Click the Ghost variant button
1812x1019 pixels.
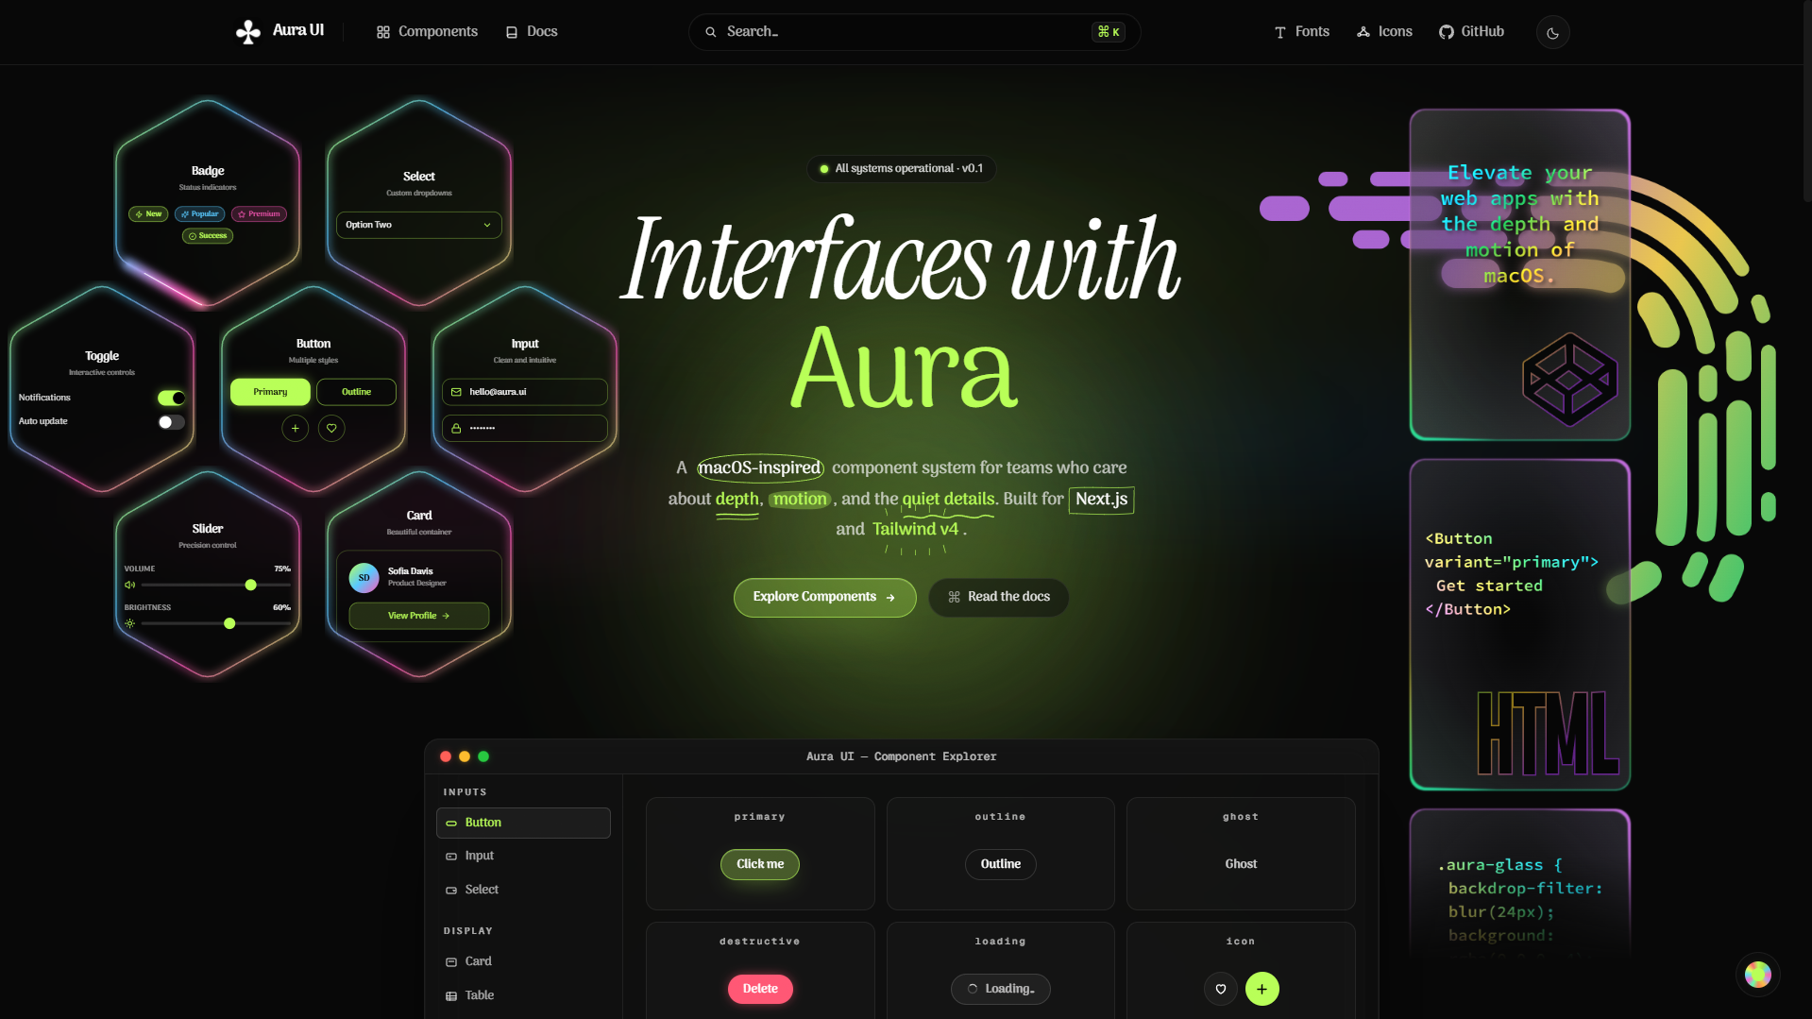(x=1241, y=865)
